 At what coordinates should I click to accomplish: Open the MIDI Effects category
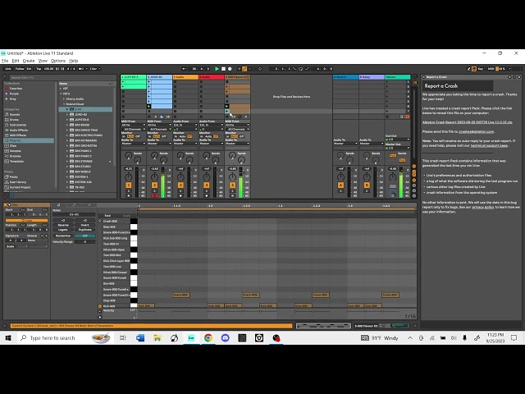[x=18, y=135]
